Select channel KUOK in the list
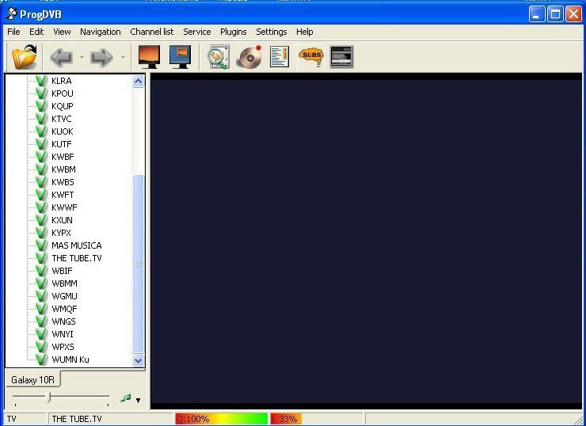 point(63,131)
